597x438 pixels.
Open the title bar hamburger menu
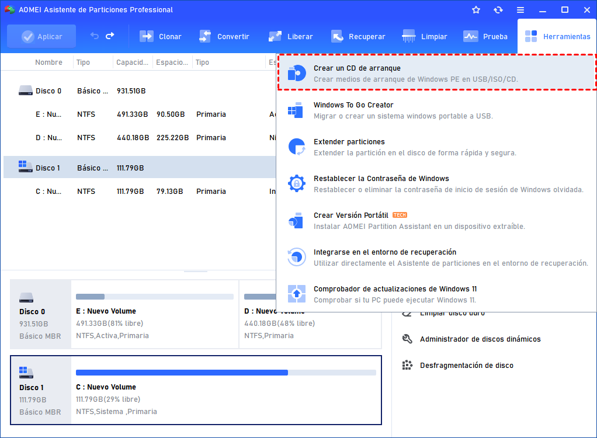(x=520, y=10)
